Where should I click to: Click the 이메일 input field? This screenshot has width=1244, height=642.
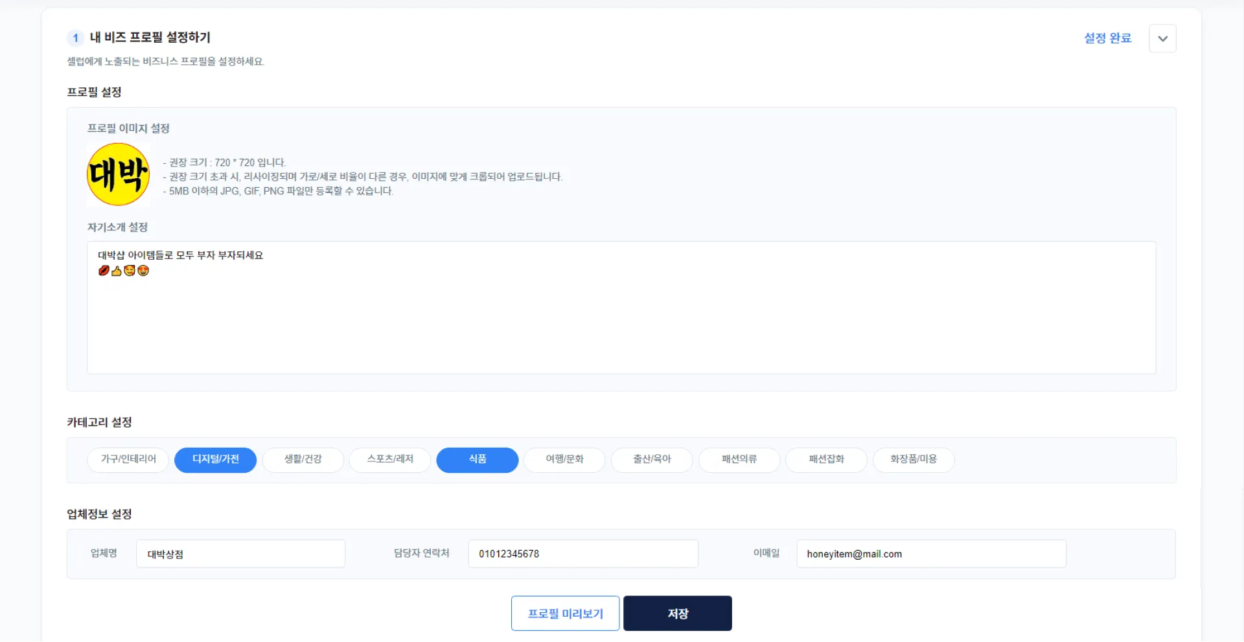click(x=931, y=554)
